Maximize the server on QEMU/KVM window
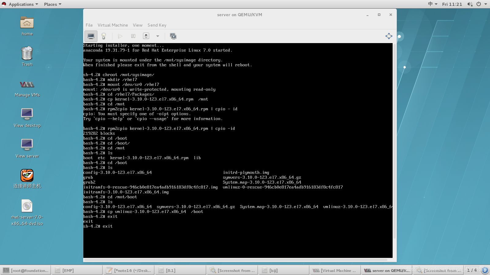490x275 pixels. pyautogui.click(x=379, y=15)
